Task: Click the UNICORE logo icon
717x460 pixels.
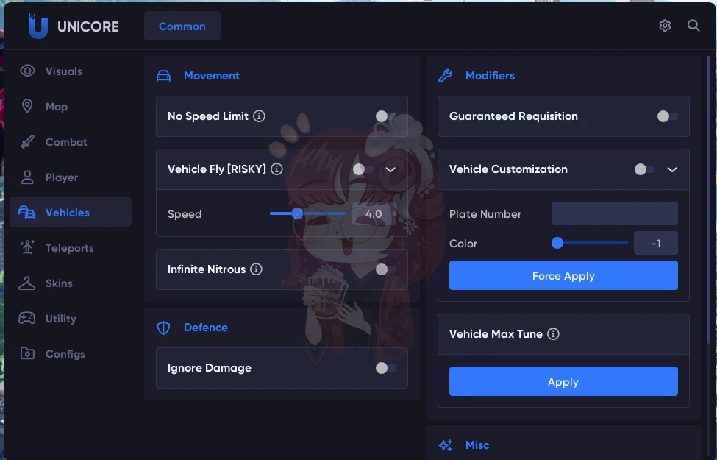Action: coord(38,26)
